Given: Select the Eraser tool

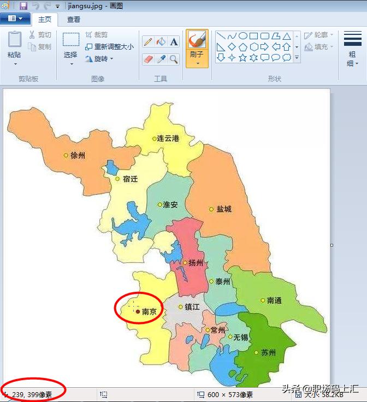Looking at the screenshot, I should [148, 59].
